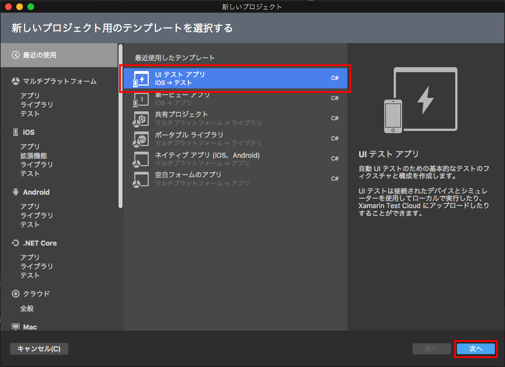This screenshot has height=367, width=505.
Task: Click the recent-use clock icon in sidebar
Action: 16,55
